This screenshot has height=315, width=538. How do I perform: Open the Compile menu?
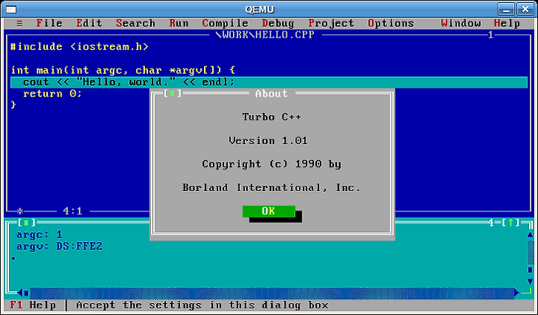[225, 23]
